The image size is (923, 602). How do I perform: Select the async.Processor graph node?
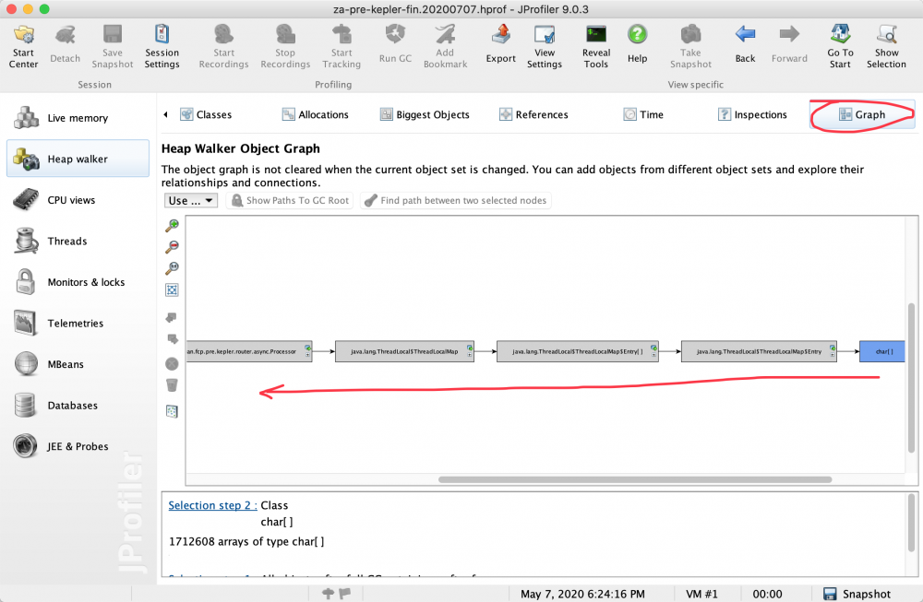[x=249, y=351]
